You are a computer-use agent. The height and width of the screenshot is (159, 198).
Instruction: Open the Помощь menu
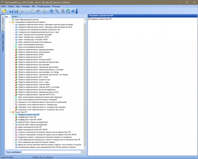(x=56, y=6)
